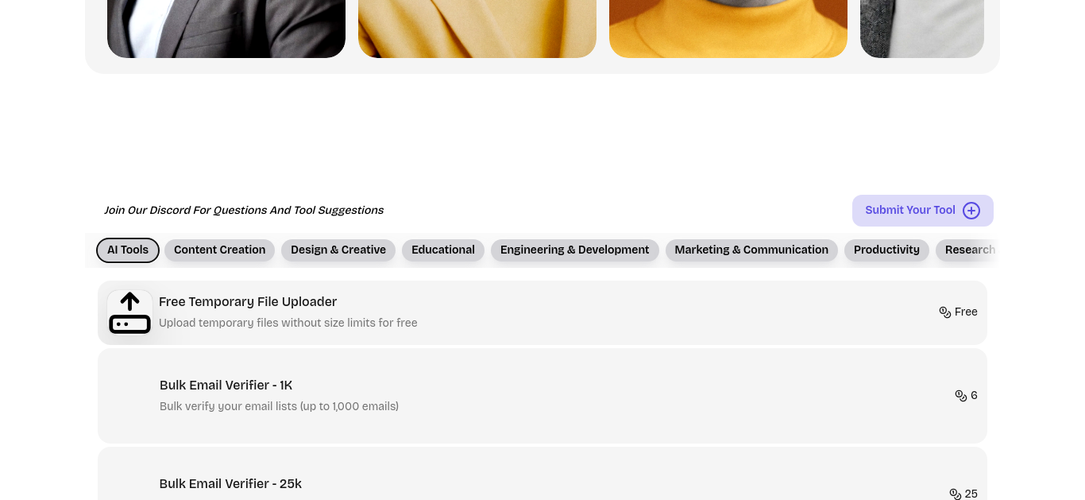Choose the Educational category chip

tap(443, 250)
